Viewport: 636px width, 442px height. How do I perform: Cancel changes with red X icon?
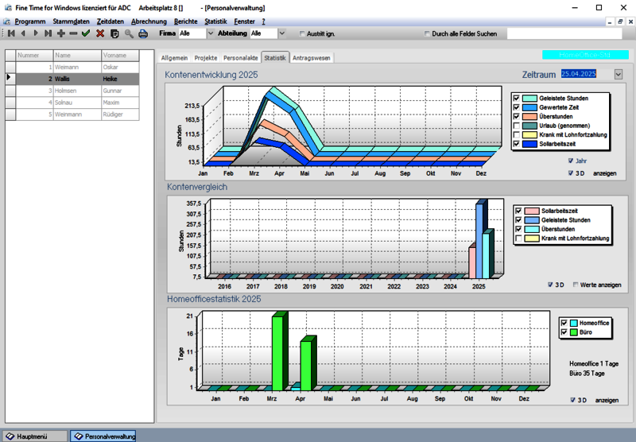tap(100, 33)
